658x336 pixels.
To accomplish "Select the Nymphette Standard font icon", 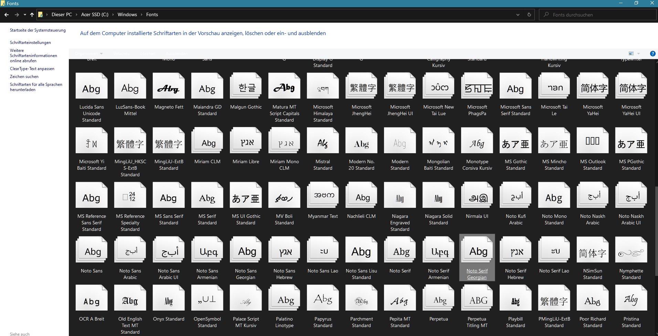I will [x=631, y=253].
